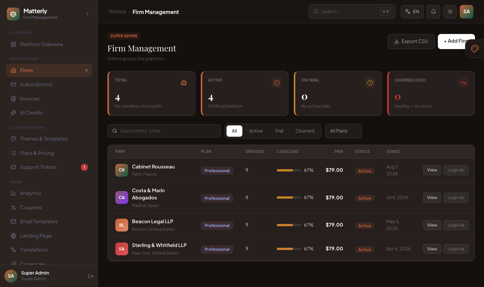Filter firms by Active status tab
Viewport: 484px width, 287px height.
point(256,131)
